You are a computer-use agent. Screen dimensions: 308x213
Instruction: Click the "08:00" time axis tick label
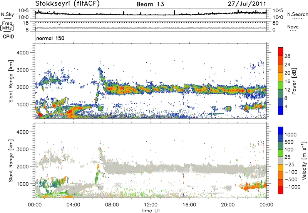tap(112, 205)
